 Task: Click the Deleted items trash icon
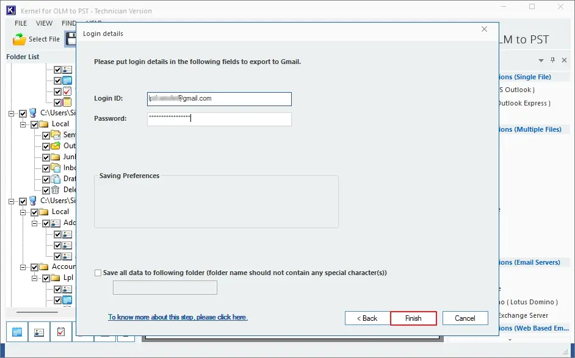(56, 190)
